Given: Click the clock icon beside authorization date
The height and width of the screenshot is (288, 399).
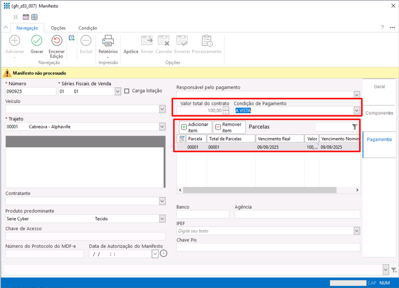Looking at the screenshot, I should pyautogui.click(x=164, y=253).
